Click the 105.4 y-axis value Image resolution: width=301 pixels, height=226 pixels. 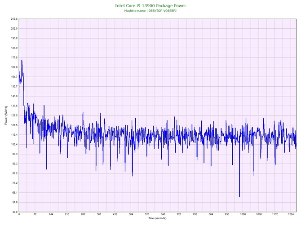click(x=14, y=144)
